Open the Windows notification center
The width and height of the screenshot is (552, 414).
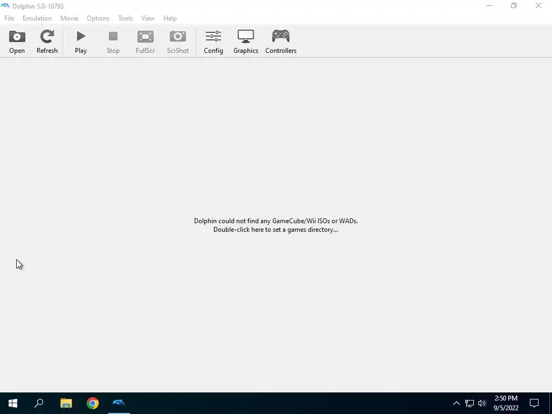534,403
